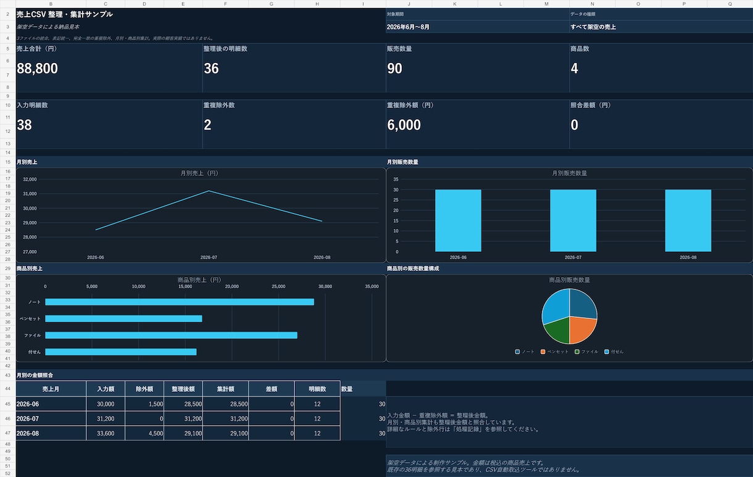Select row 7 header

pyautogui.click(x=7, y=75)
